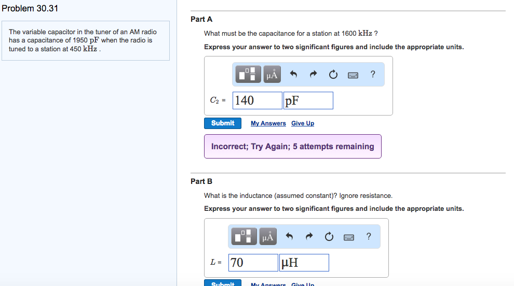Open the units symbols tool in Part A
This screenshot has width=514, height=286.
coord(272,75)
